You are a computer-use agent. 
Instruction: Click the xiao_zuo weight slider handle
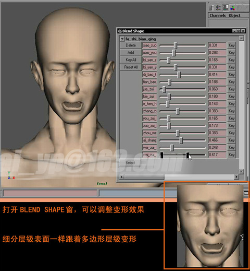pyautogui.click(x=176, y=45)
